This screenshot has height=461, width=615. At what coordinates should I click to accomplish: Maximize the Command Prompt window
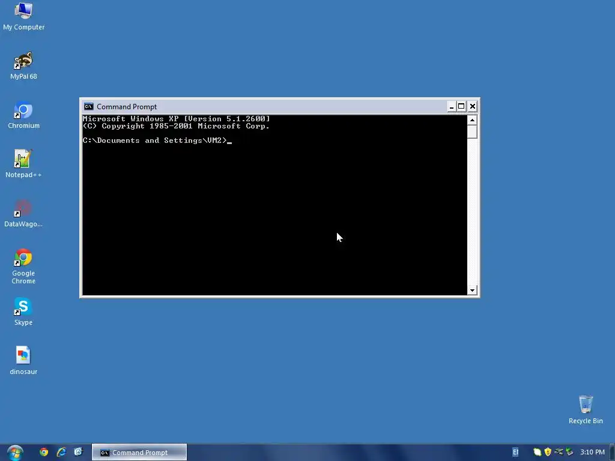462,107
